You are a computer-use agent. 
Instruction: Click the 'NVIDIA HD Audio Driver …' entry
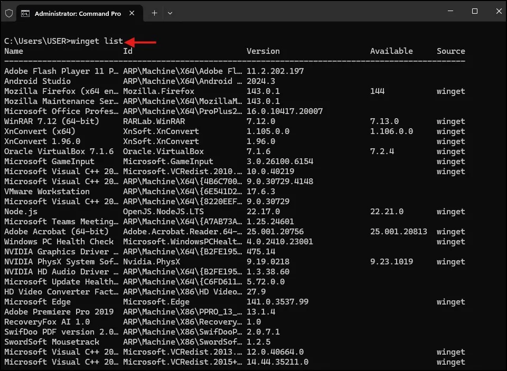(61, 271)
